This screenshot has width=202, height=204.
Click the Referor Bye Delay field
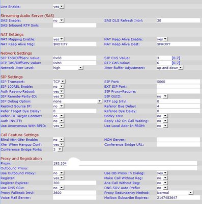click(178, 106)
